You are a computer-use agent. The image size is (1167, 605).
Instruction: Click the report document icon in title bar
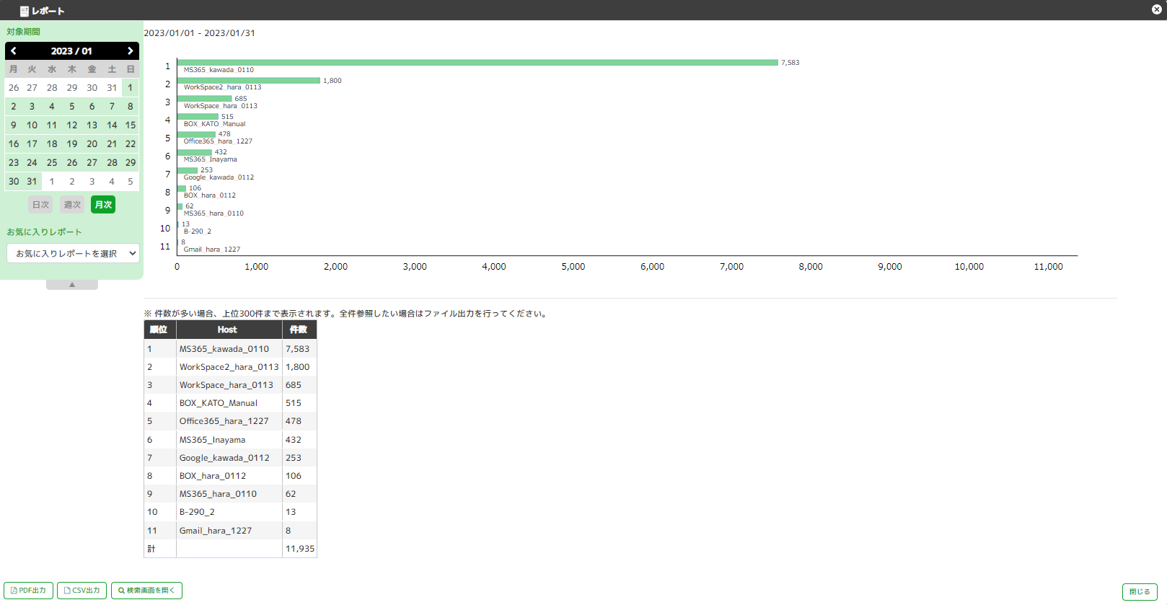point(24,11)
